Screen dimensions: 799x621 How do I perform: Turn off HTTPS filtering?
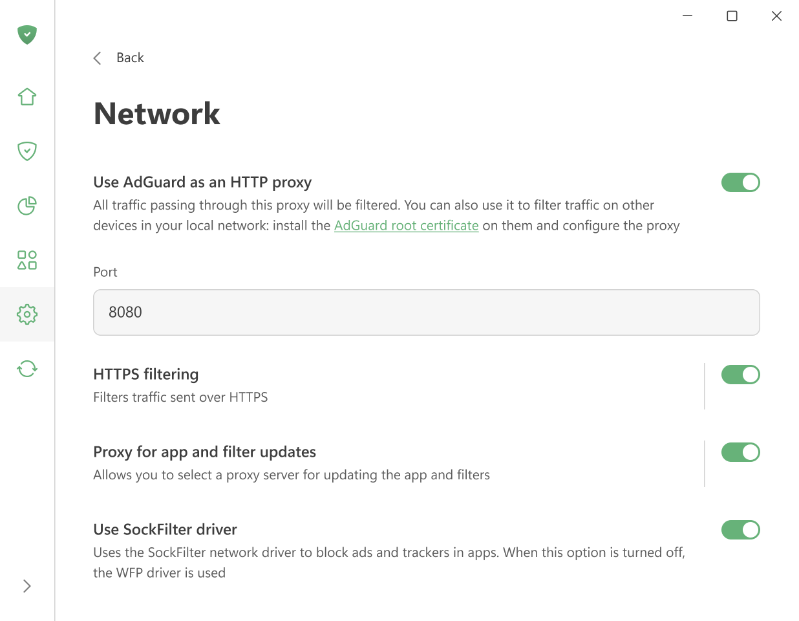coord(741,375)
